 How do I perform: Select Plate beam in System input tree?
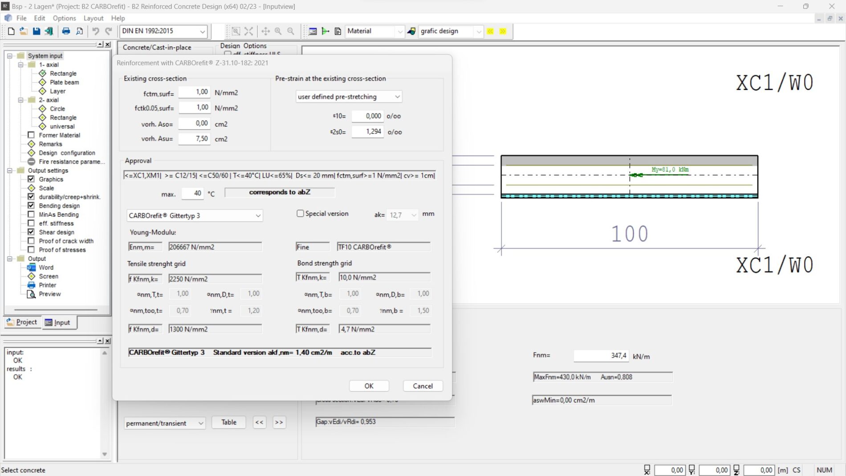[x=64, y=82]
